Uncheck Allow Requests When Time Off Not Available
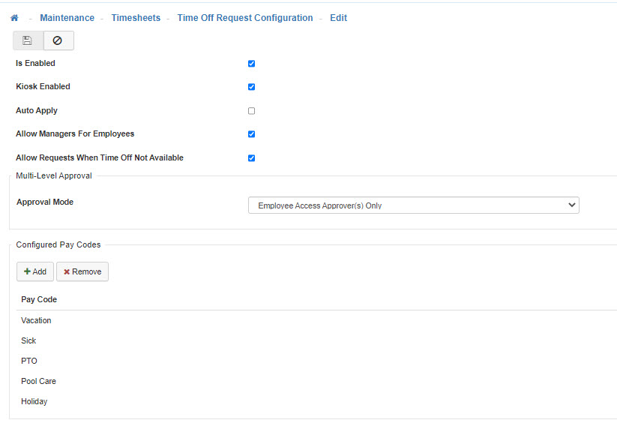 252,158
